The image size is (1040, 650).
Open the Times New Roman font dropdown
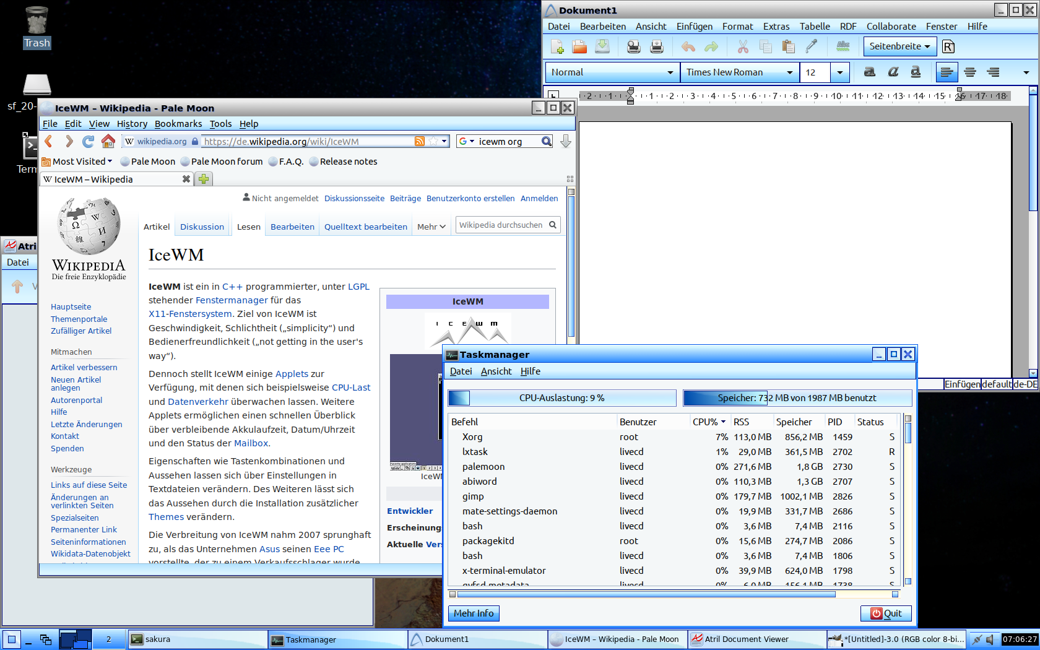point(740,72)
